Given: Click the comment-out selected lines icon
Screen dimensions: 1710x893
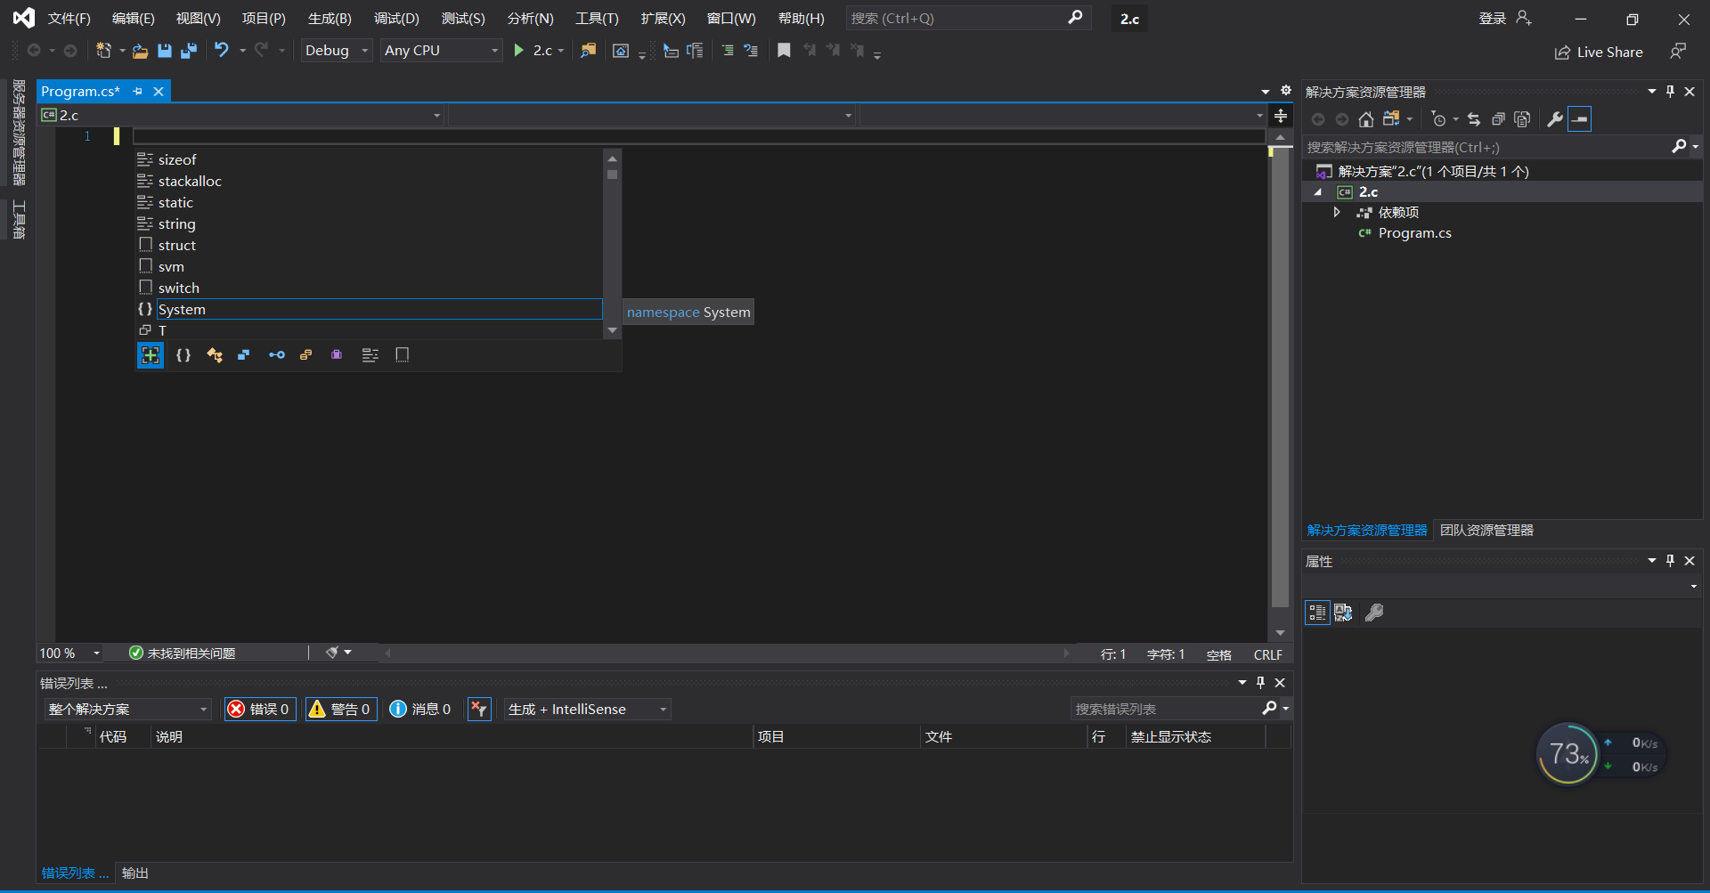Looking at the screenshot, I should (729, 51).
